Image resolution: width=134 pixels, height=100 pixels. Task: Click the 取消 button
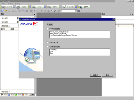tap(107, 75)
